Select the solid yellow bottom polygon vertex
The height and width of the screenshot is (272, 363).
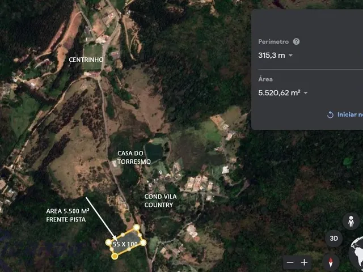click(115, 256)
